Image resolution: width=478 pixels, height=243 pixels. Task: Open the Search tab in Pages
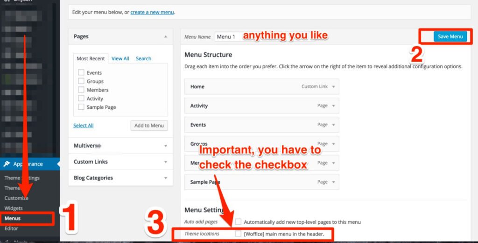pyautogui.click(x=143, y=58)
